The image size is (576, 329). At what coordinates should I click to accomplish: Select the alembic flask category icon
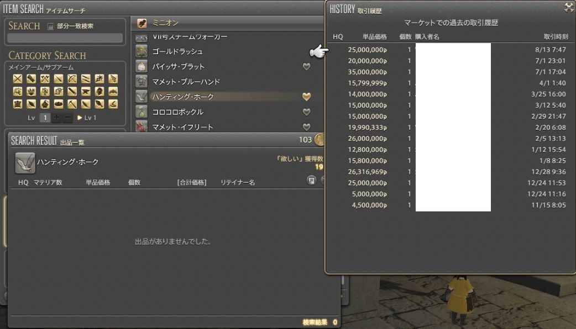coord(45,104)
